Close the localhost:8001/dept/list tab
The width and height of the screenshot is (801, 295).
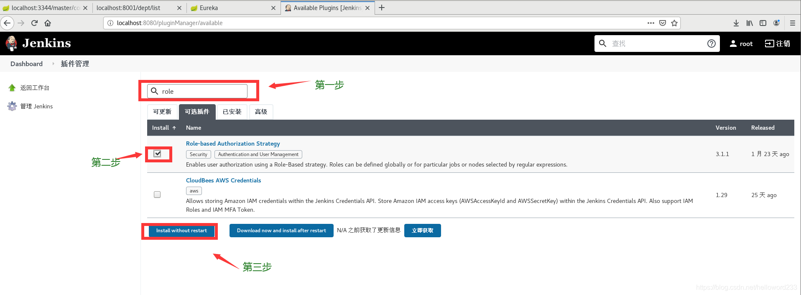[179, 8]
